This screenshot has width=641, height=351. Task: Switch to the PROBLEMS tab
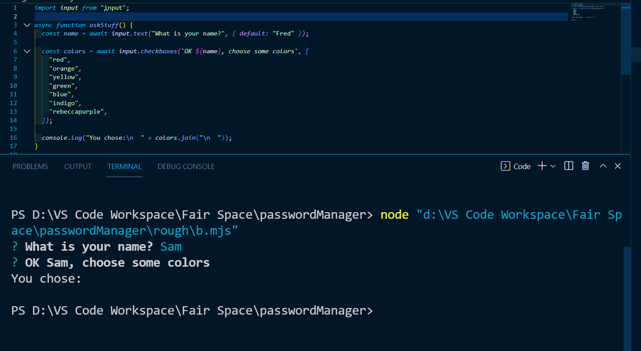click(x=30, y=166)
